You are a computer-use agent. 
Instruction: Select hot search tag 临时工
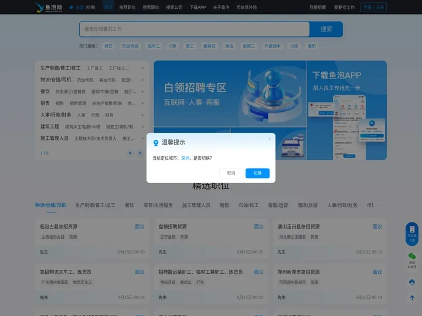tap(154, 46)
